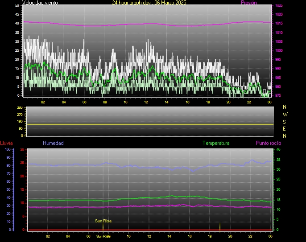This screenshot has width=306, height=242.
Task: Click the blue "Humedad" legend label
Action: pos(53,143)
